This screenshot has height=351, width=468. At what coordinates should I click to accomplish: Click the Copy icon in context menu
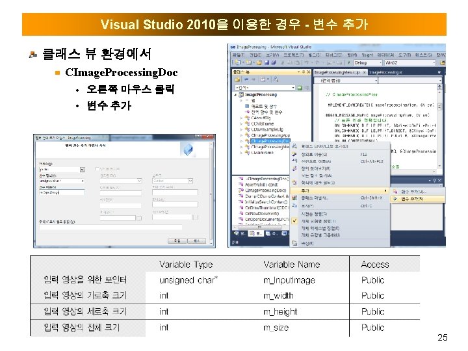point(294,206)
